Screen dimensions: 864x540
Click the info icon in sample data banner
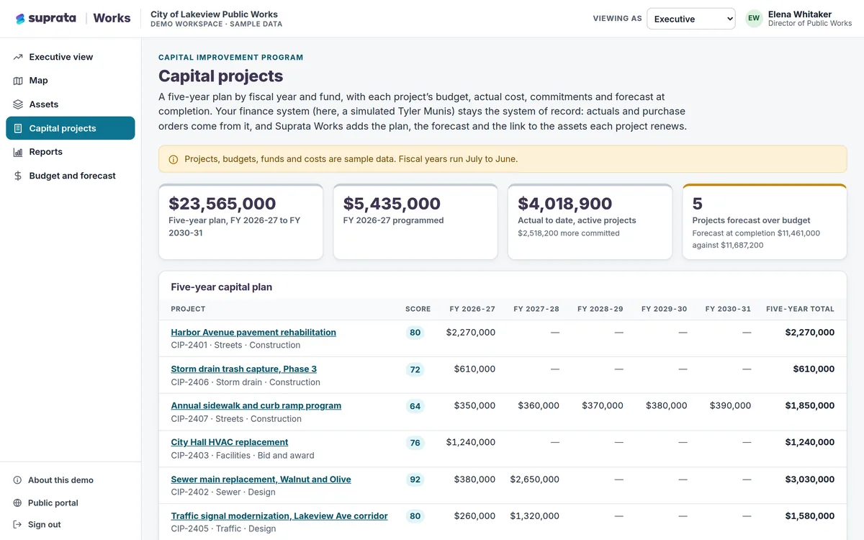click(173, 160)
